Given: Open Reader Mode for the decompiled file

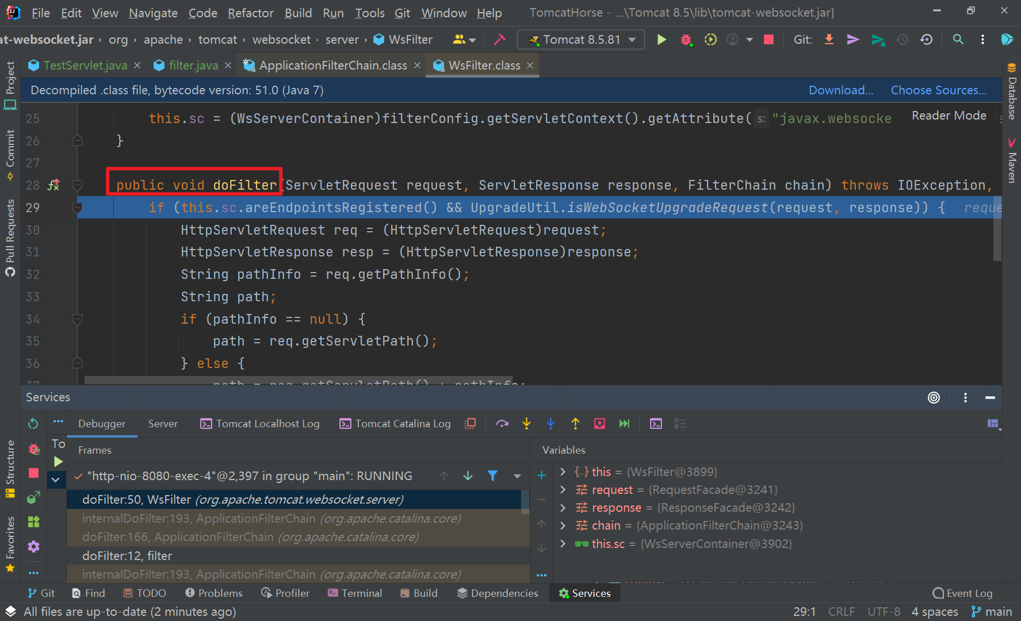Looking at the screenshot, I should tap(948, 115).
